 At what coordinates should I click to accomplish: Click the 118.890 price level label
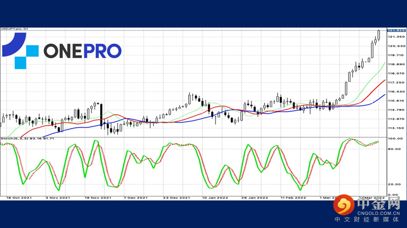tap(396, 64)
